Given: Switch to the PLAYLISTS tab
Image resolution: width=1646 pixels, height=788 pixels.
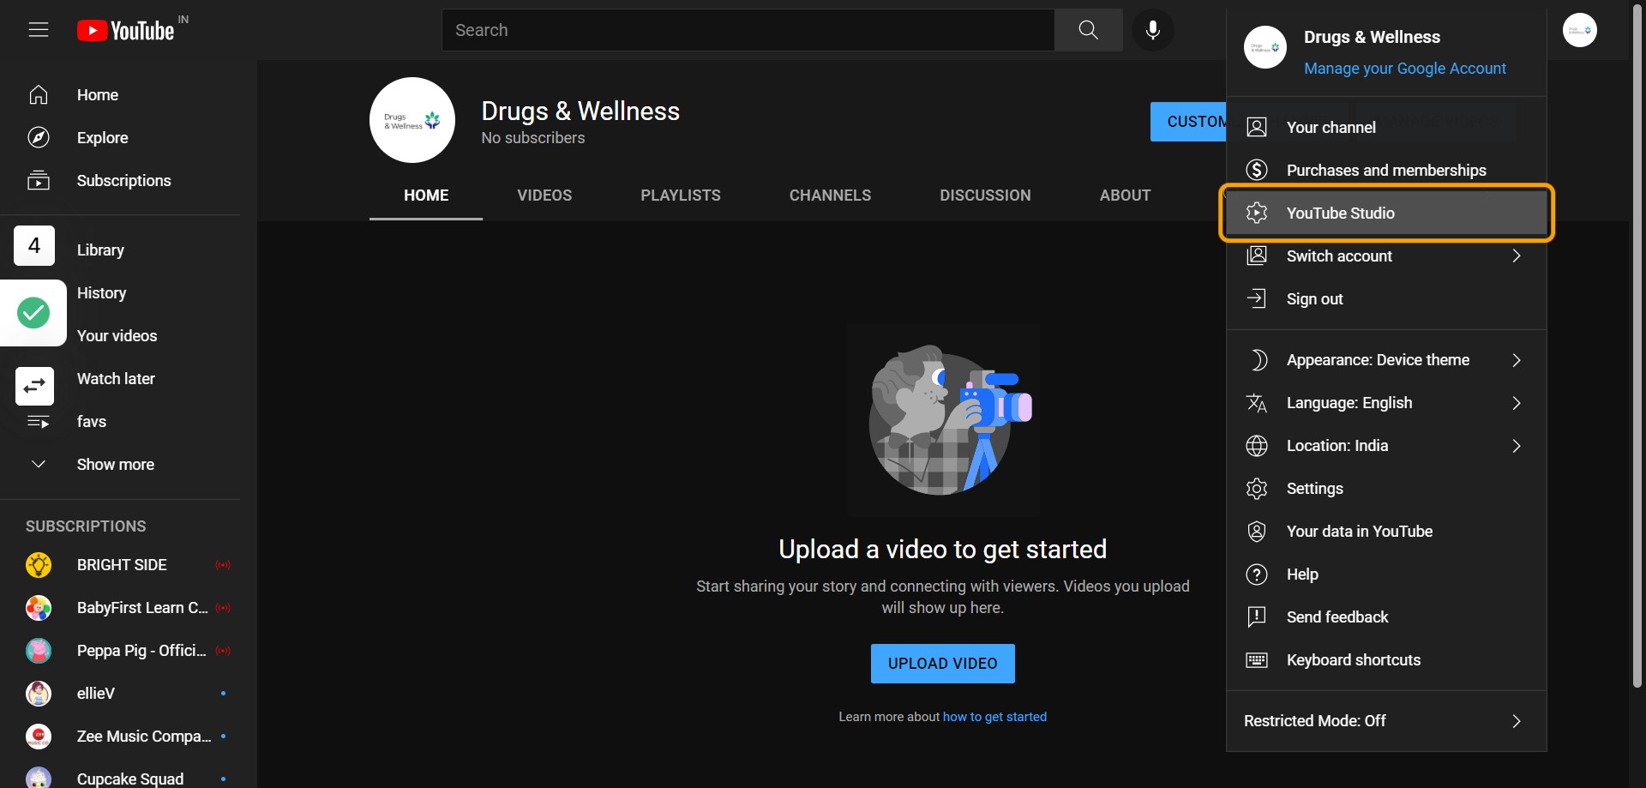Looking at the screenshot, I should point(681,195).
